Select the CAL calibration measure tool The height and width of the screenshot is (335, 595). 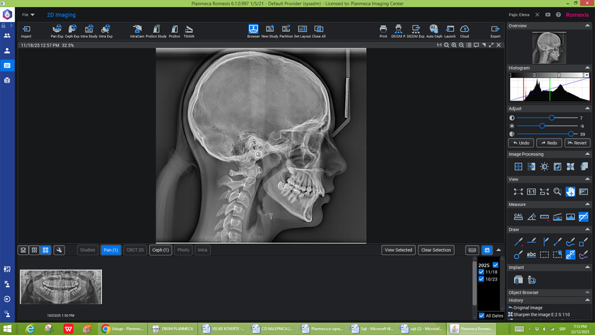click(x=518, y=217)
